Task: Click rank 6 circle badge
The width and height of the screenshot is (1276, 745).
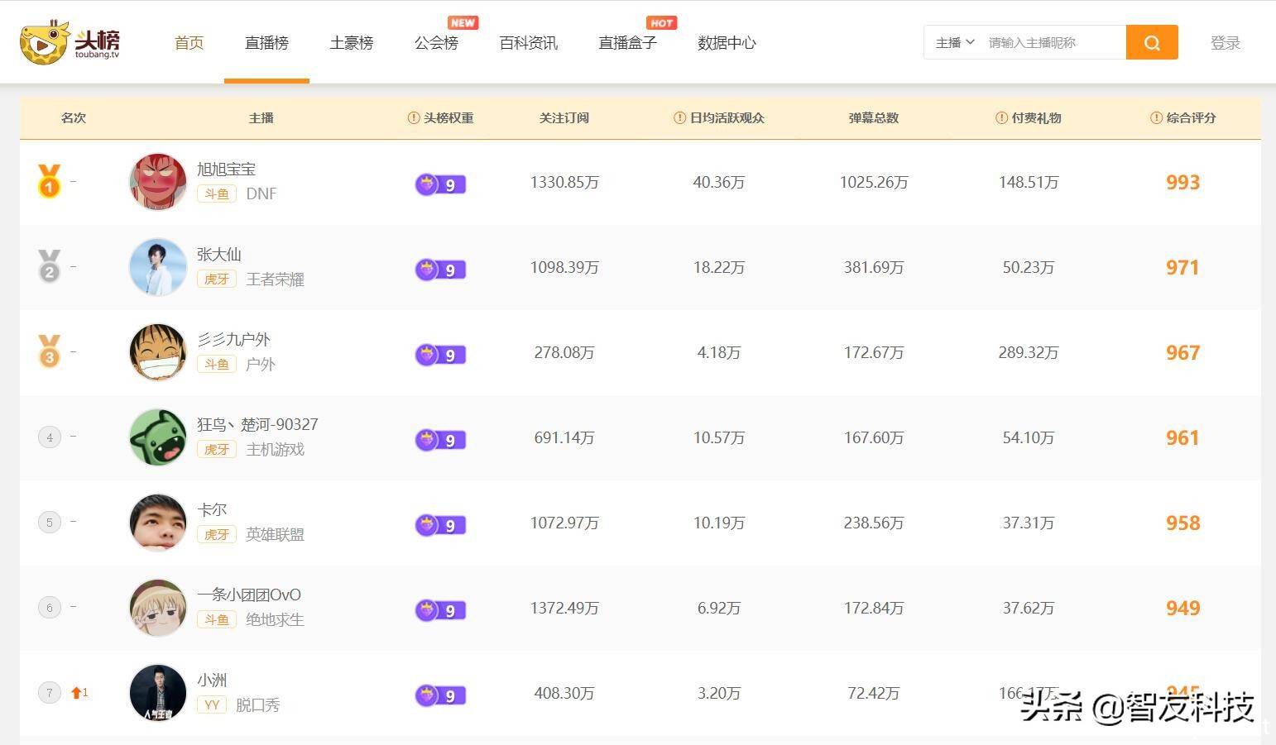Action: pyautogui.click(x=50, y=608)
